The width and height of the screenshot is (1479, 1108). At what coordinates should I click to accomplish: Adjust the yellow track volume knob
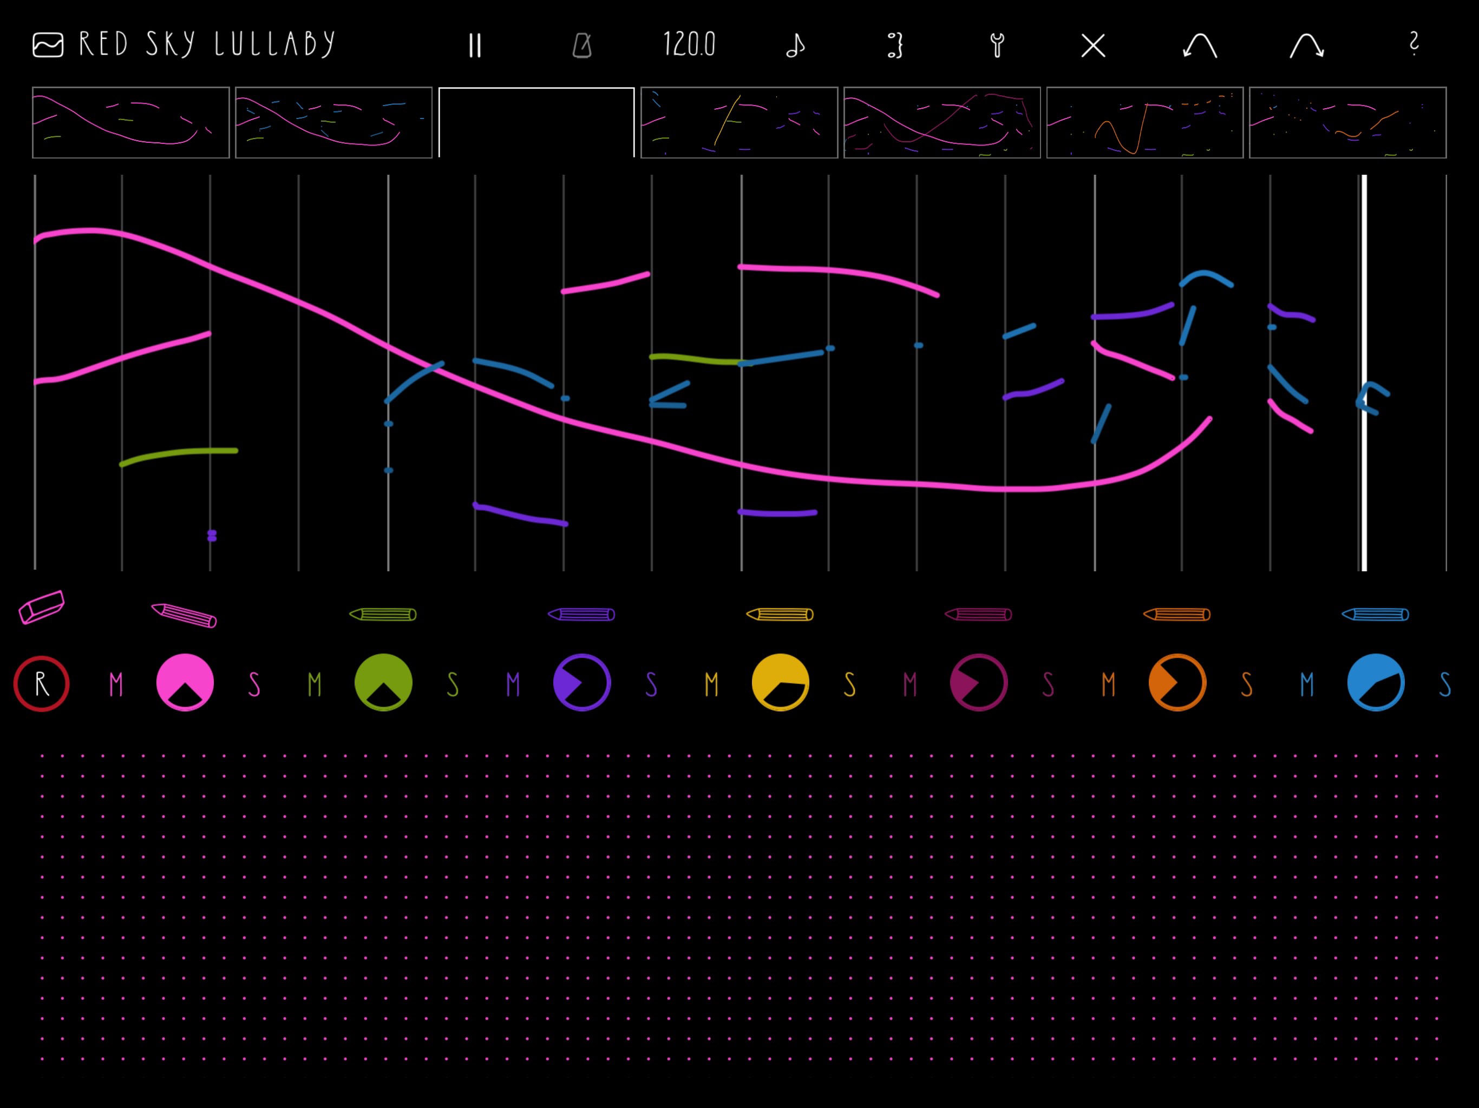pos(780,682)
